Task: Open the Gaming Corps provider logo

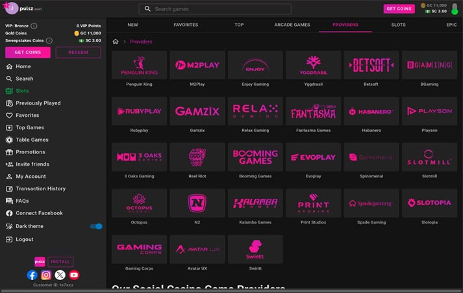Action: [139, 249]
